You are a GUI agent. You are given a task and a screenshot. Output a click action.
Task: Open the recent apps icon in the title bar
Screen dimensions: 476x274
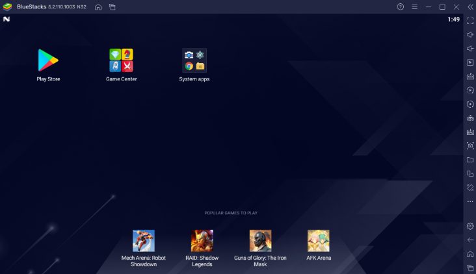click(112, 6)
